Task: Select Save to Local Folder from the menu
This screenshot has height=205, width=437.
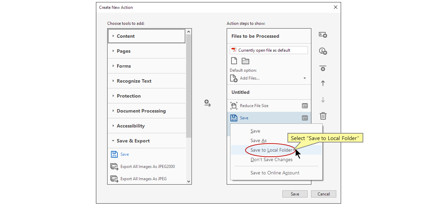Action: coord(270,150)
